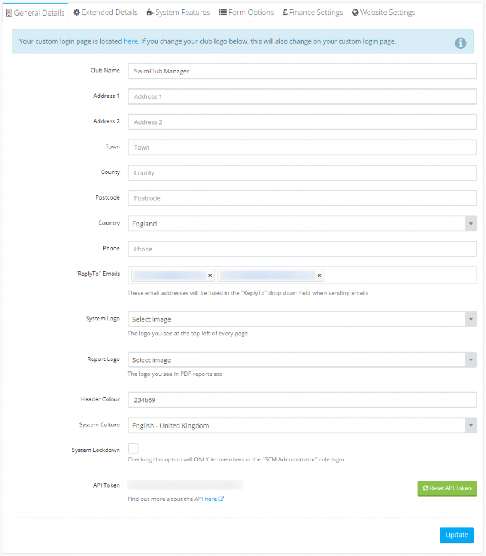Click the globe icon on Website Settings tab
Viewport: 486px width, 556px height.
[x=355, y=12]
